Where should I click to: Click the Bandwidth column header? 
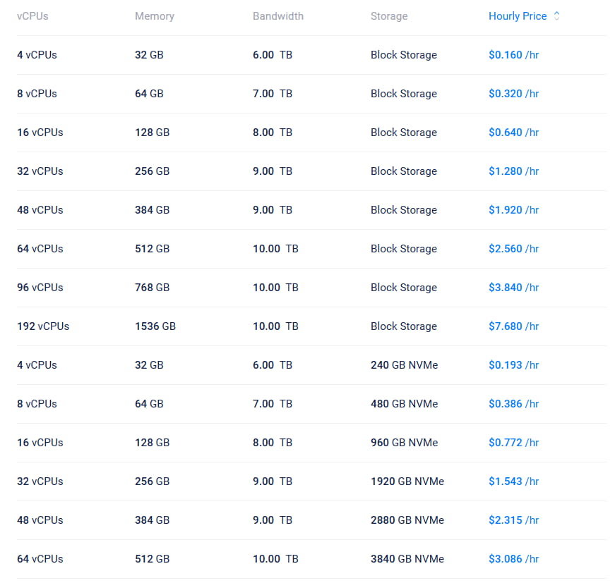pos(278,16)
